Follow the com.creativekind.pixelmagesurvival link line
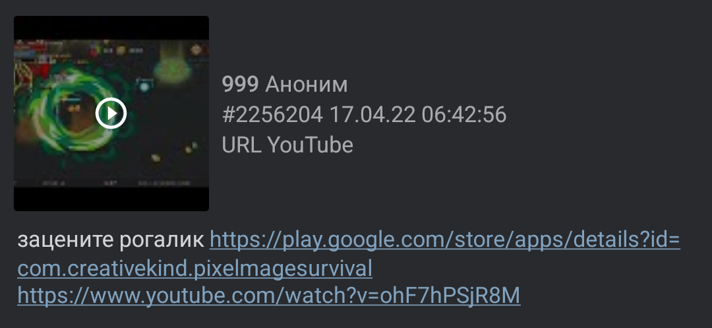Screen dimensions: 712x328 click(194, 269)
